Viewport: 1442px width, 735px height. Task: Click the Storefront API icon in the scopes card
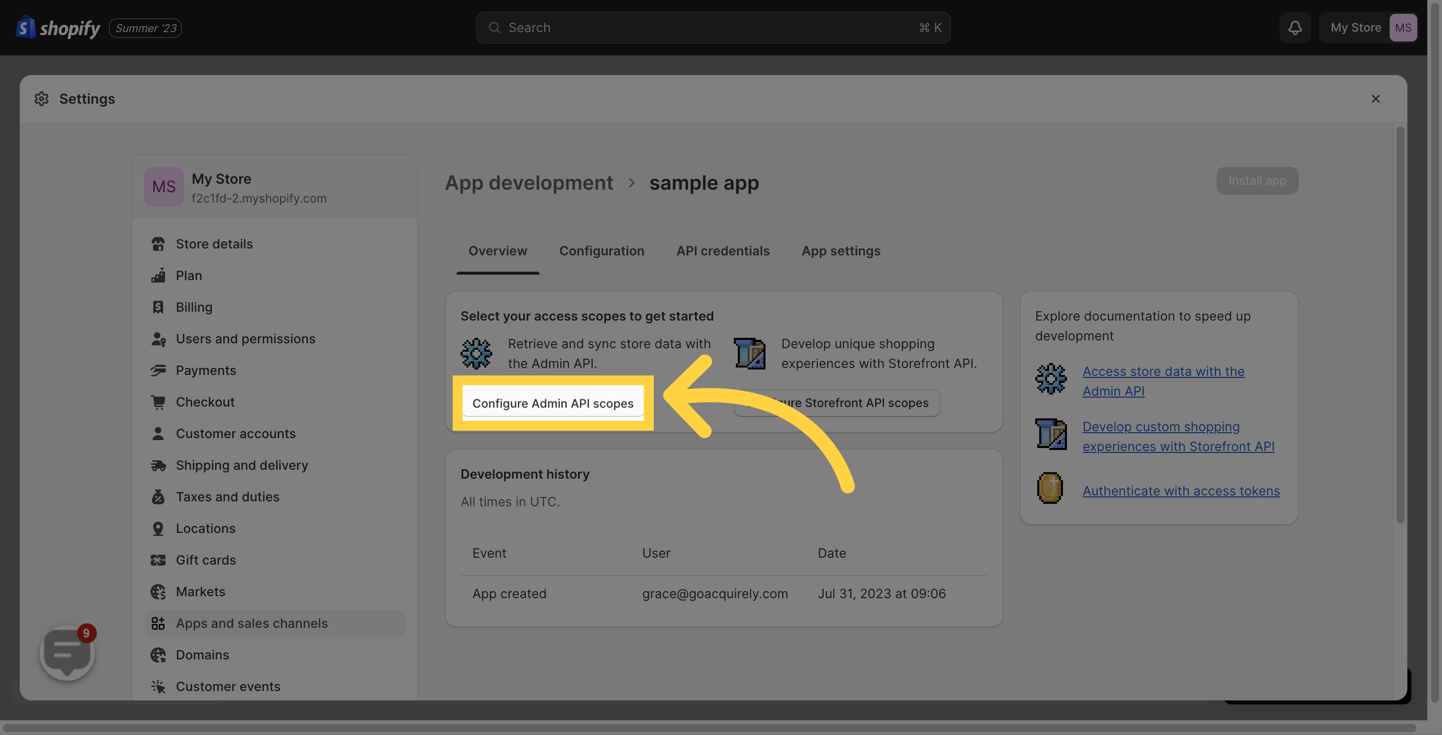(x=749, y=354)
